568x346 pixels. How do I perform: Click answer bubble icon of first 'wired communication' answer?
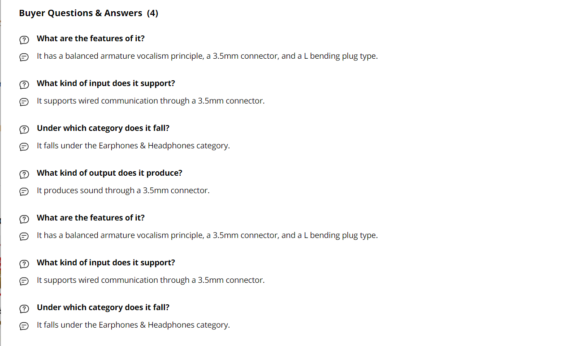(x=24, y=102)
